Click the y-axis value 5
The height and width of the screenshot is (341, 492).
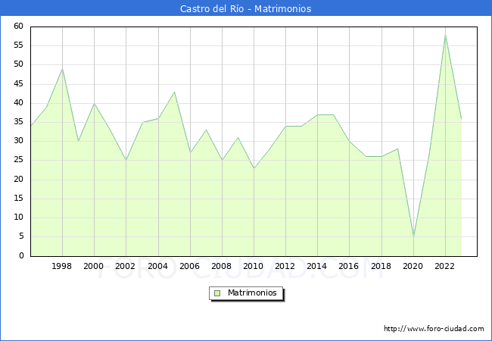(x=21, y=236)
